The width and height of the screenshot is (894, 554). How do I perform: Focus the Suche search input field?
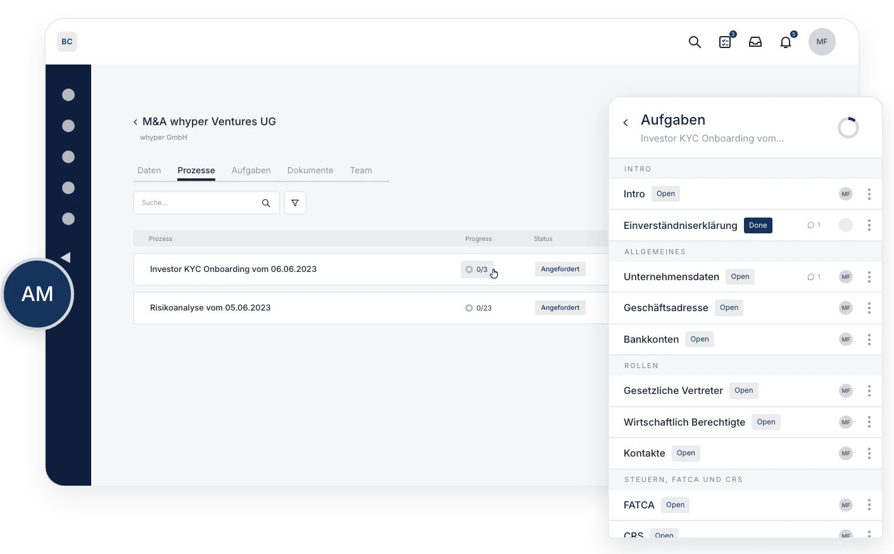pos(206,203)
